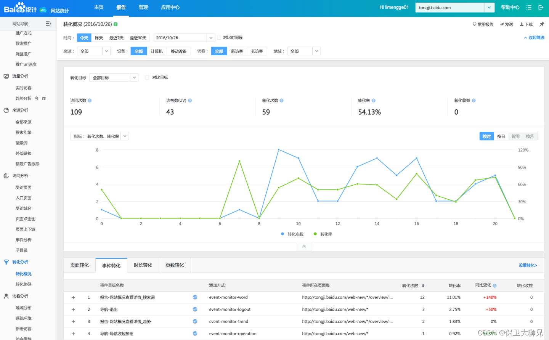The width and height of the screenshot is (549, 340).
Task: Click the 下载 download button
Action: (x=527, y=24)
